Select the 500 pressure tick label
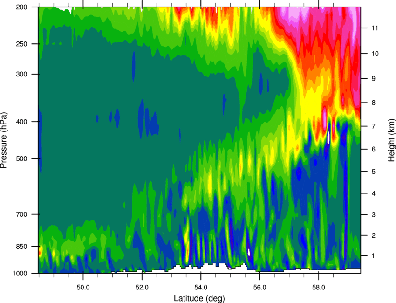Screen dimensions: 396x303 pyautogui.click(x=21, y=158)
